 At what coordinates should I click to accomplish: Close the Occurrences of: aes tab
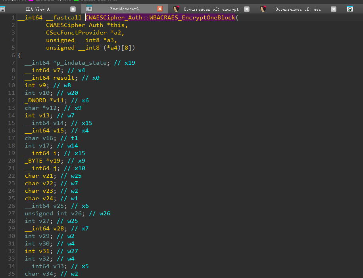pos(333,9)
